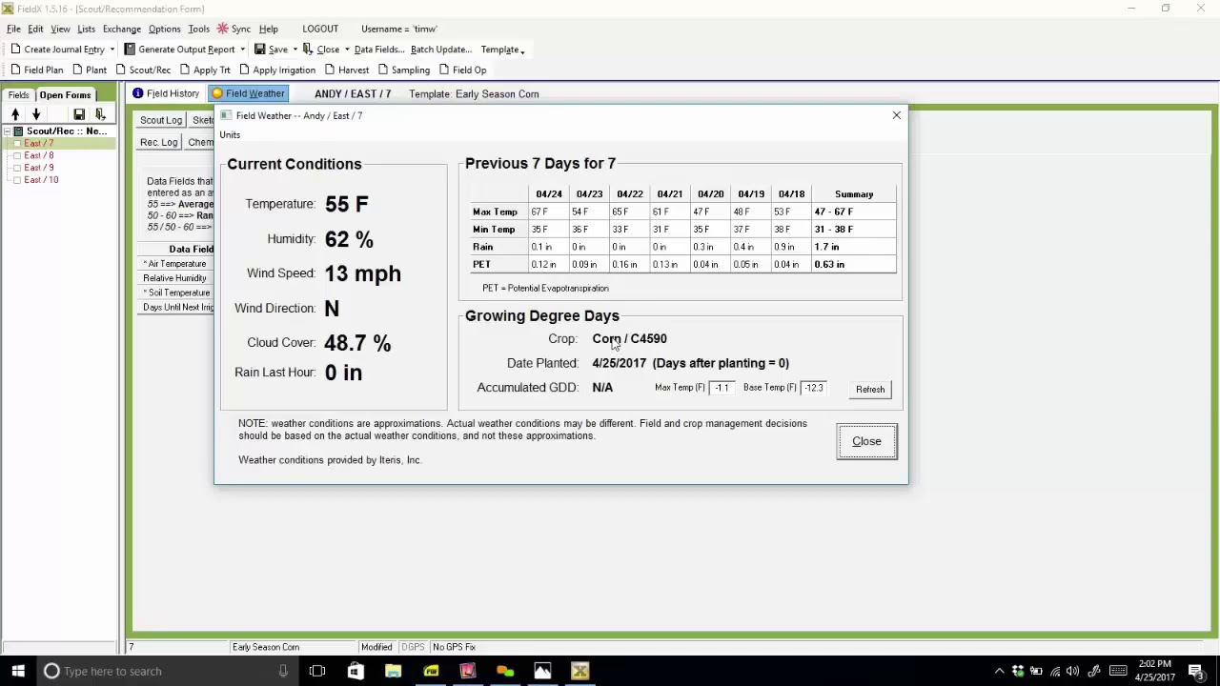Viewport: 1220px width, 686px height.
Task: Select the East / 8 tree item
Action: tap(38, 155)
